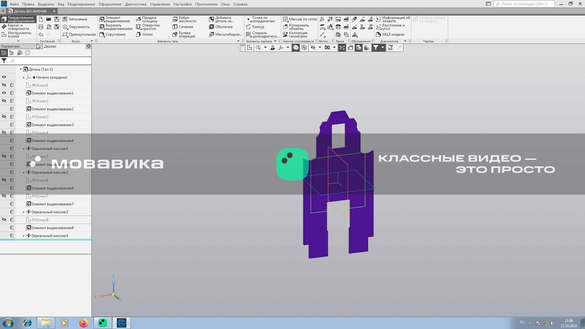The image size is (585, 329).
Task: Toggle visibility of Эскиз:2
Action: point(4,101)
